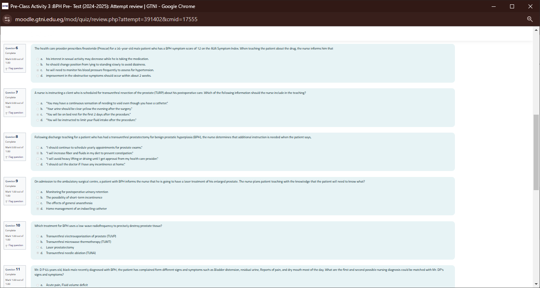The image size is (540, 288).
Task: Click Question 11 stem about Mr. D P
Action: (x=239, y=272)
